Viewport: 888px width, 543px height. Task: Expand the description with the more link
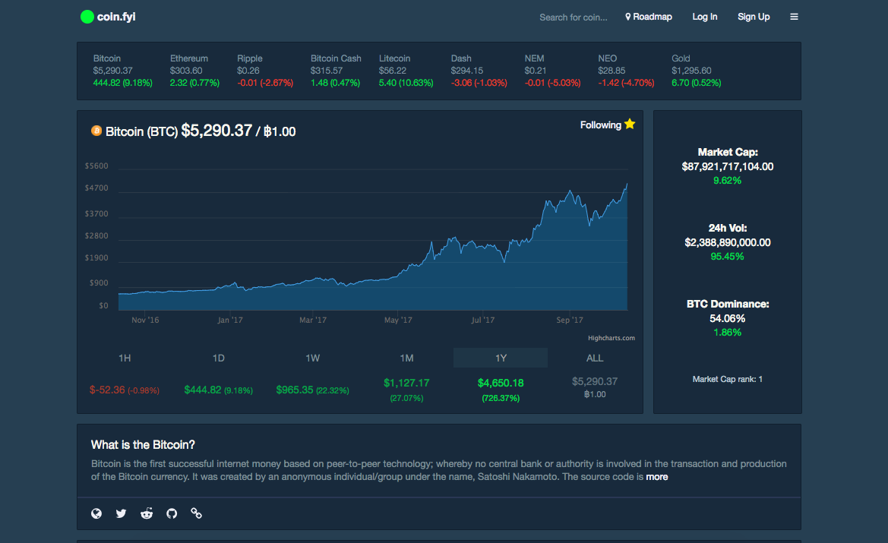(657, 477)
